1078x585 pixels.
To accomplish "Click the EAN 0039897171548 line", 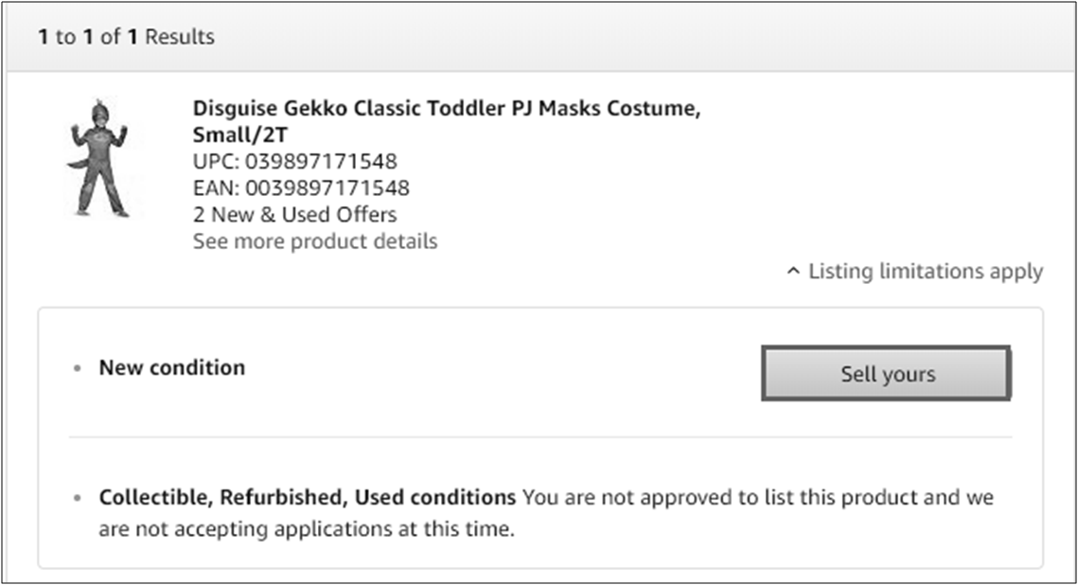I will [x=301, y=187].
